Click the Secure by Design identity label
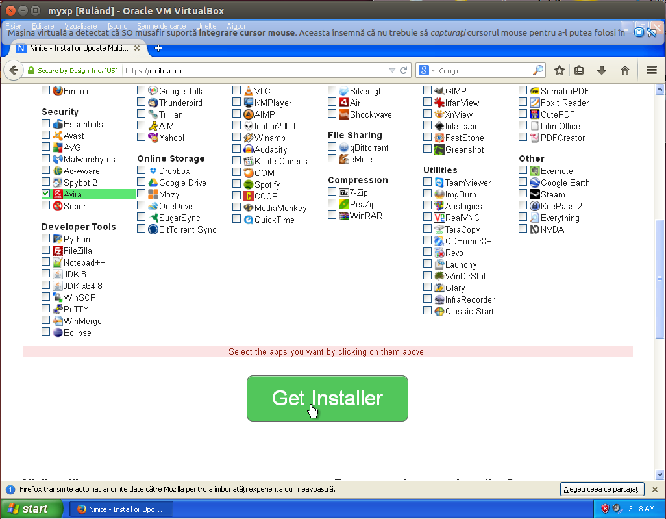Screen dimensions: 666x519 pos(73,70)
